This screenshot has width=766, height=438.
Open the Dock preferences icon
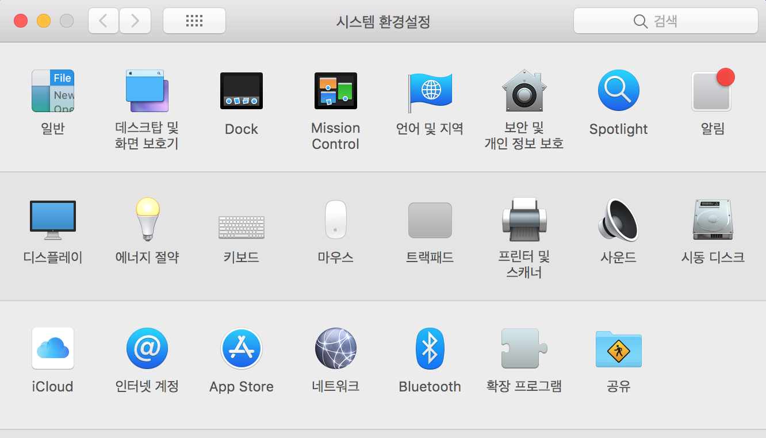242,91
